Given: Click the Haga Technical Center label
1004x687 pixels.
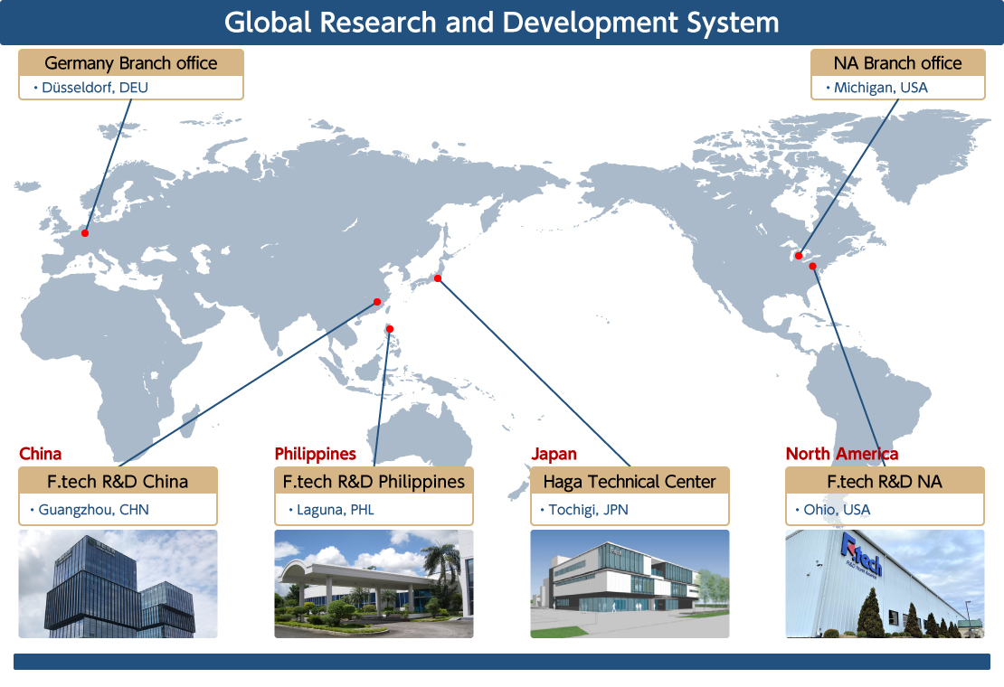Looking at the screenshot, I should pyautogui.click(x=630, y=481).
